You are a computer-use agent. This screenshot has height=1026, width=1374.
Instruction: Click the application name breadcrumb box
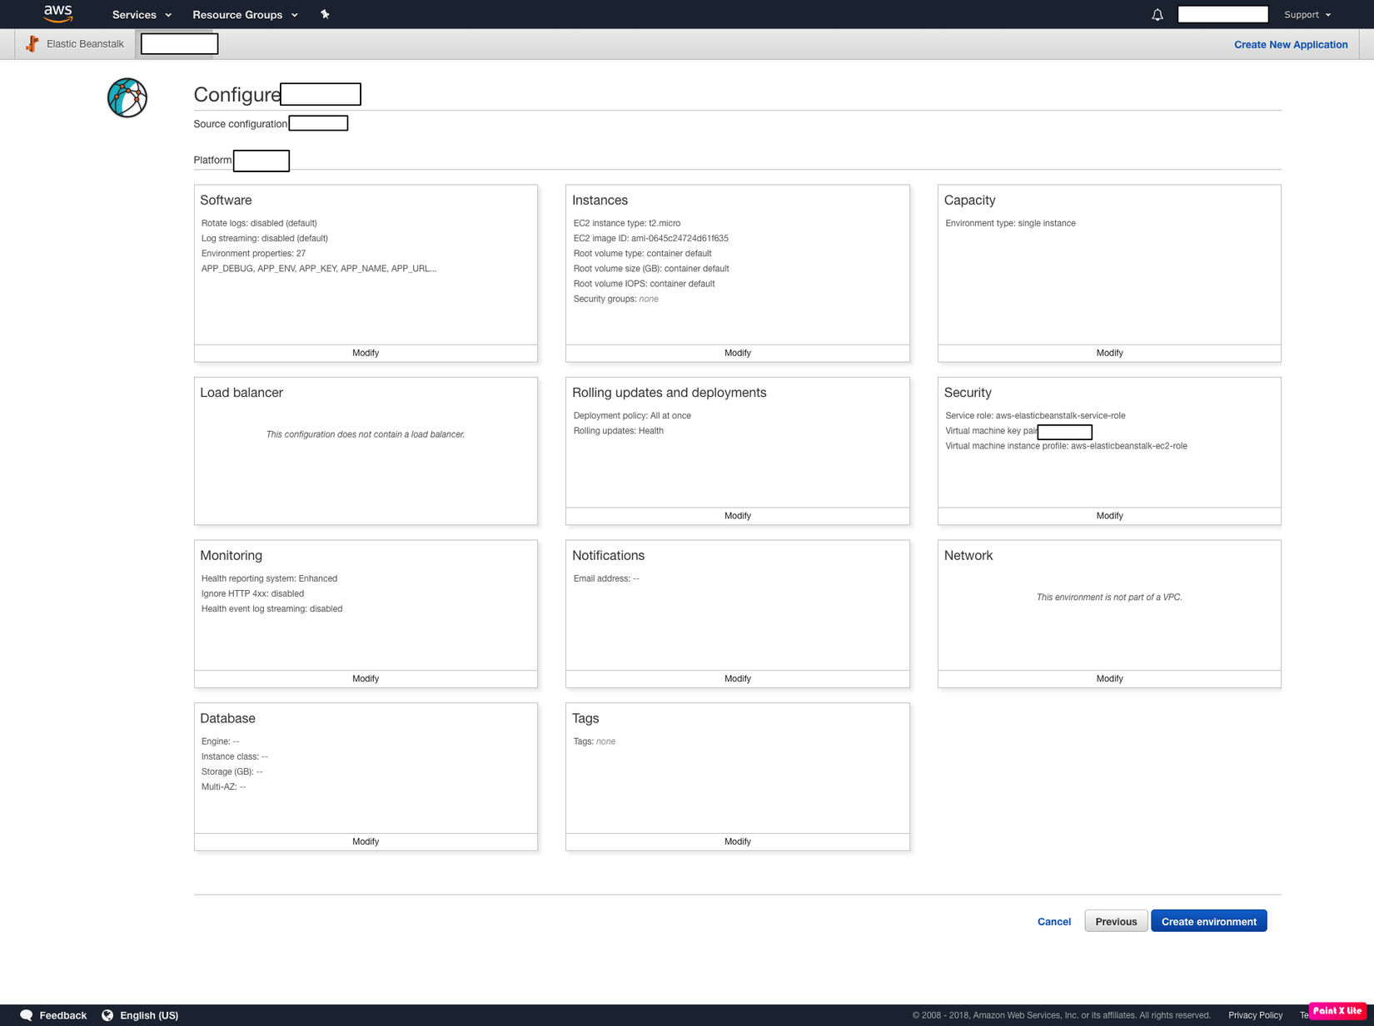pyautogui.click(x=179, y=44)
